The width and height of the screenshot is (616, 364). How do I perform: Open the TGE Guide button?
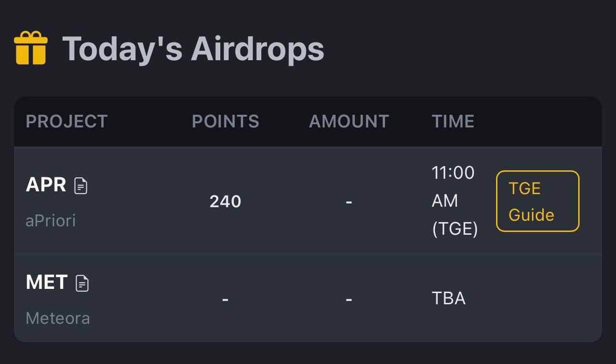coord(538,201)
